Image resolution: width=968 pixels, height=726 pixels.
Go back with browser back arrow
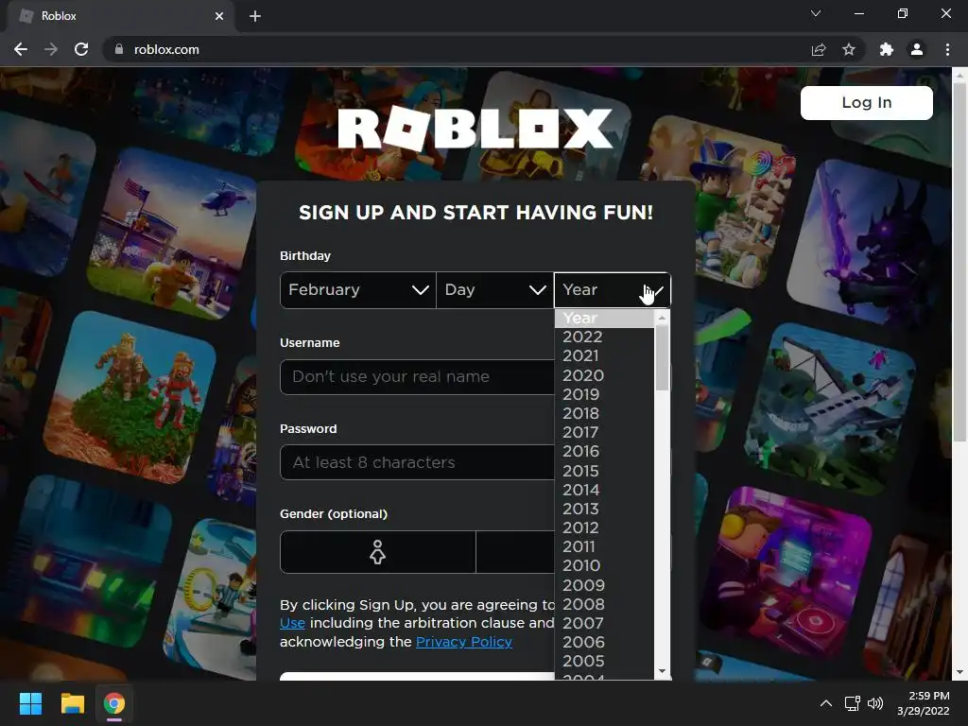coord(21,49)
